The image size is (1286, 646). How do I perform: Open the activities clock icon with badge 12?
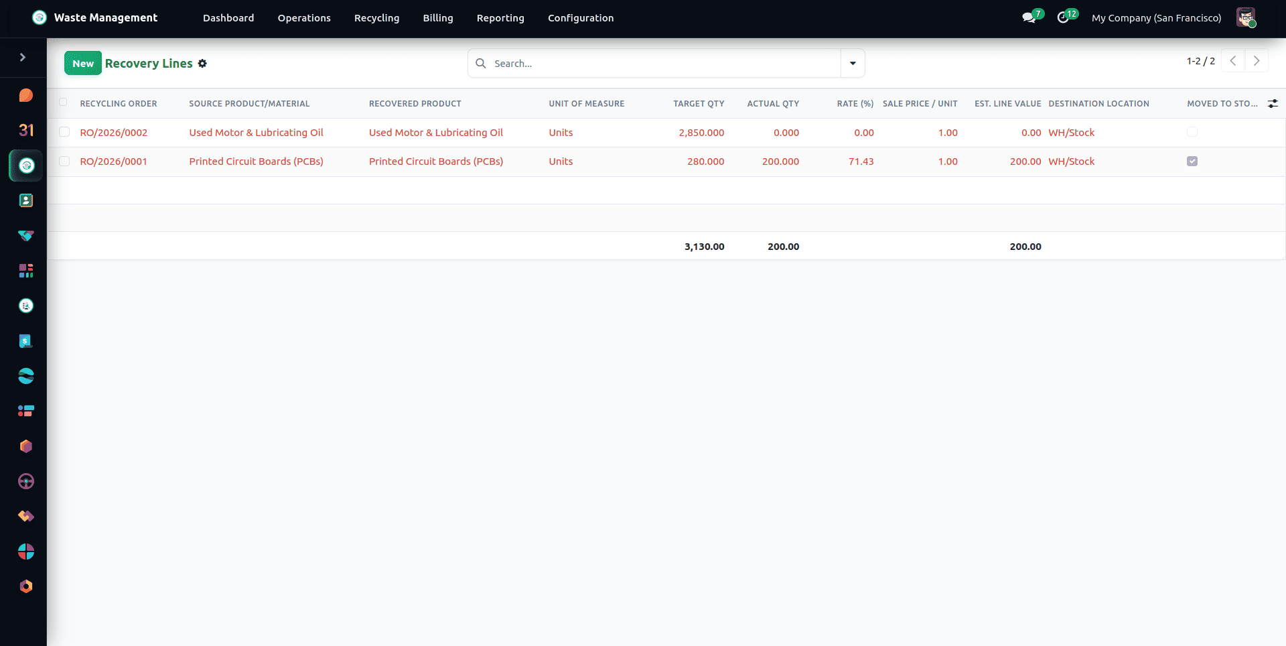(1063, 17)
